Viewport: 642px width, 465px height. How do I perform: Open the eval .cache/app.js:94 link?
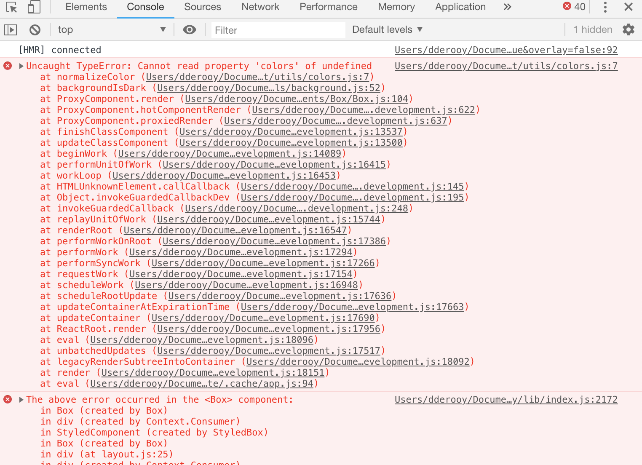[x=202, y=383]
